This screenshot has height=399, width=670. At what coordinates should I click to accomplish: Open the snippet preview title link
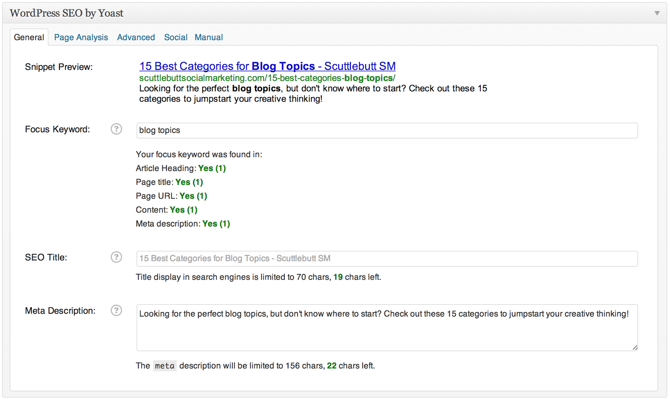(268, 66)
